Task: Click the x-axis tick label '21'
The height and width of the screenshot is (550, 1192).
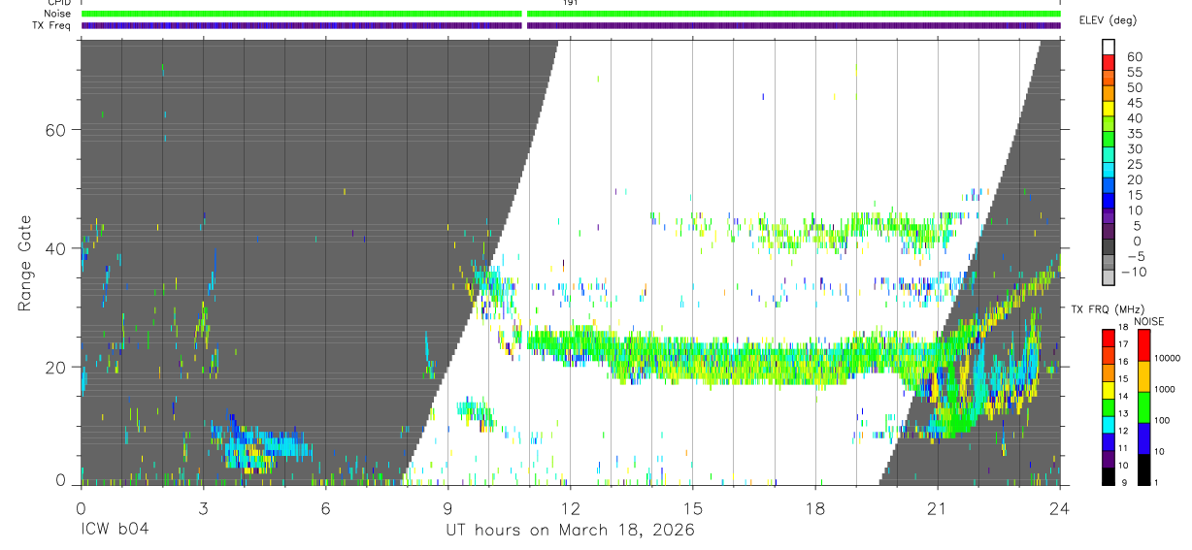Action: 938,508
